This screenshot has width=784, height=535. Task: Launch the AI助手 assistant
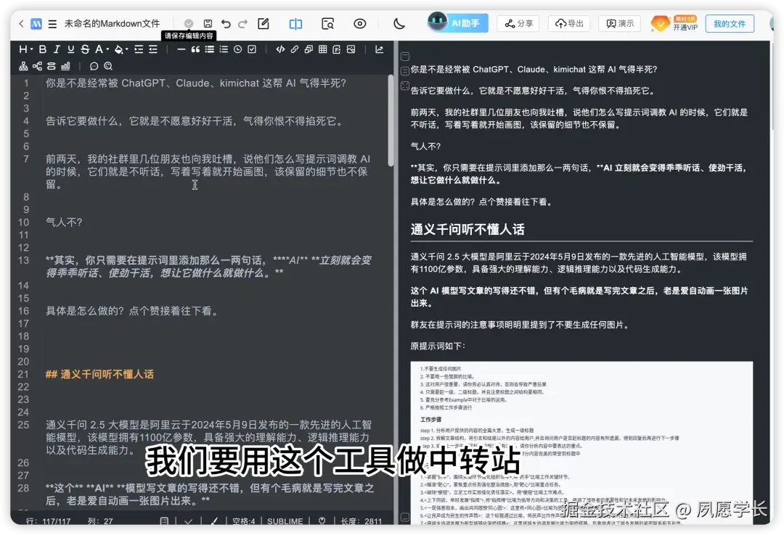tap(457, 22)
